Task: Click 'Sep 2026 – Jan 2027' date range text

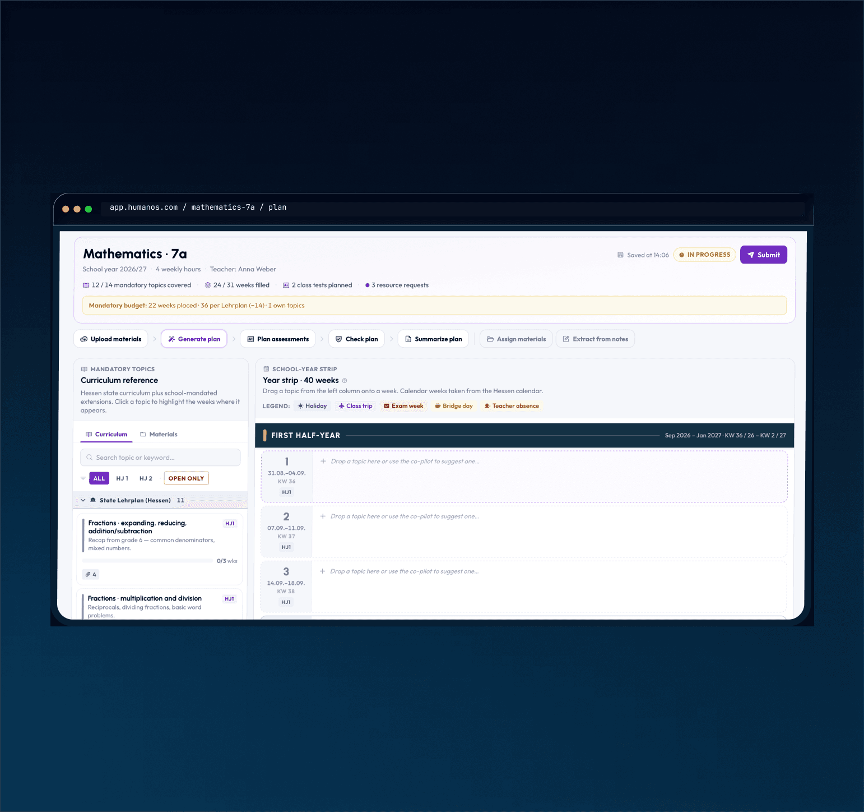Action: click(693, 436)
